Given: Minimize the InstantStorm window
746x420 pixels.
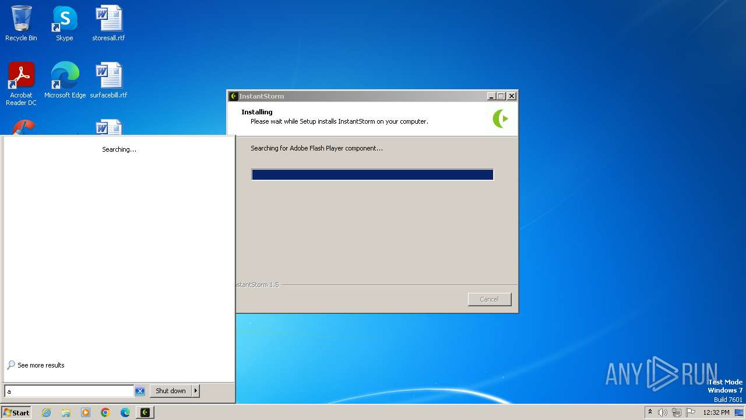Looking at the screenshot, I should 491,96.
